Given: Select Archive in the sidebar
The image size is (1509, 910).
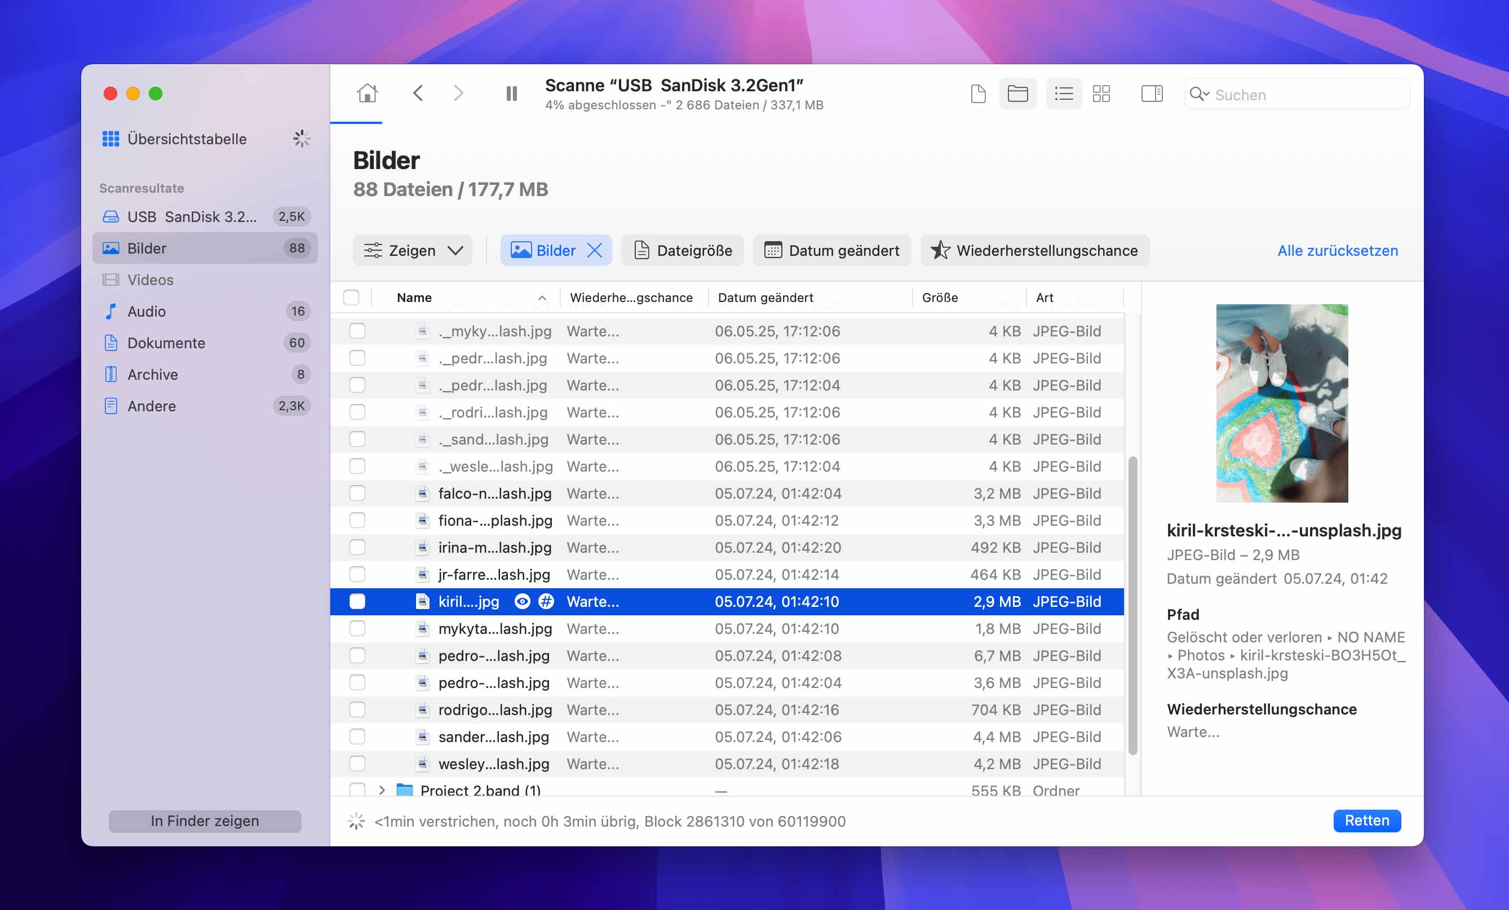Looking at the screenshot, I should (x=205, y=374).
